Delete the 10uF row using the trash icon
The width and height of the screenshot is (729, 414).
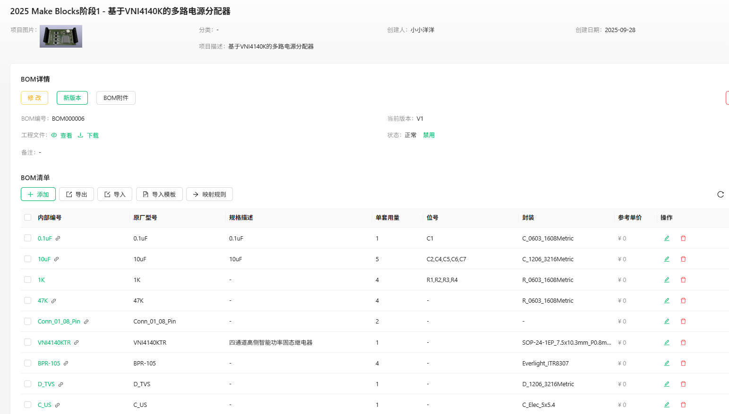pyautogui.click(x=683, y=259)
